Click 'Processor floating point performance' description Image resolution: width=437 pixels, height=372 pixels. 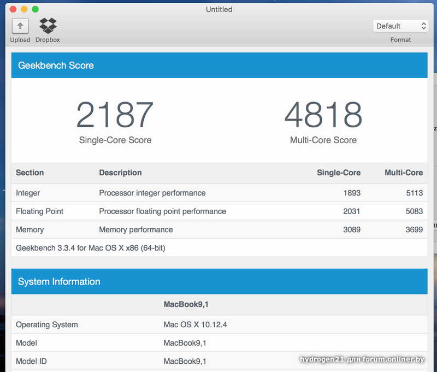(162, 211)
